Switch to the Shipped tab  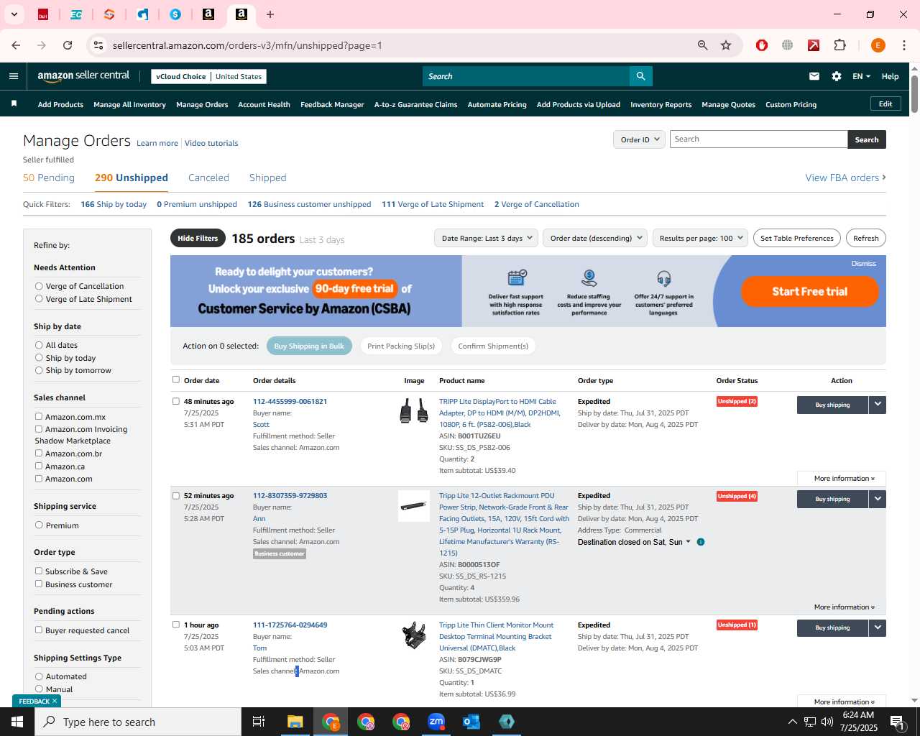point(267,178)
